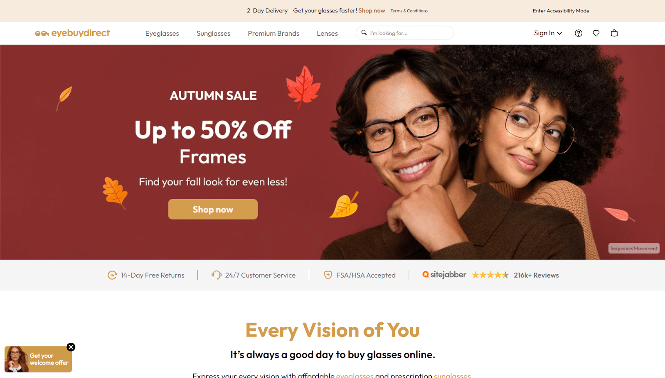This screenshot has height=378, width=665.
Task: Open the Eyeglasses menu
Action: (x=162, y=33)
